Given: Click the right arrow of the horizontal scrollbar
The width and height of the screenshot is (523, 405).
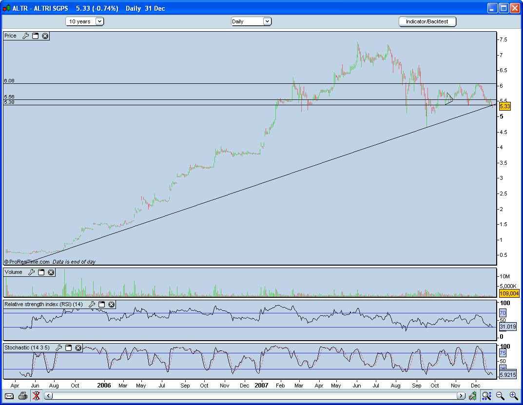Looking at the screenshot, I should (x=461, y=396).
